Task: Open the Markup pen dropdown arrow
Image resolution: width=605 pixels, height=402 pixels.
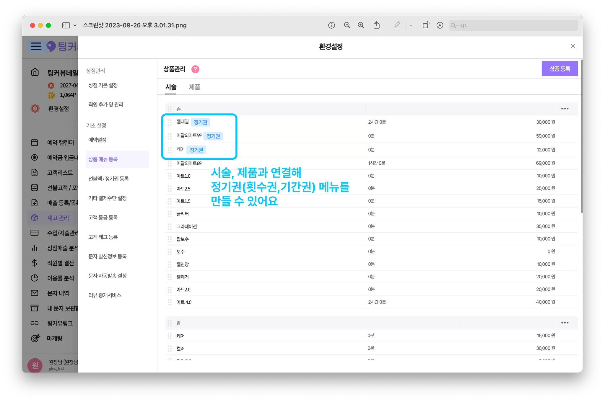Action: (x=411, y=26)
